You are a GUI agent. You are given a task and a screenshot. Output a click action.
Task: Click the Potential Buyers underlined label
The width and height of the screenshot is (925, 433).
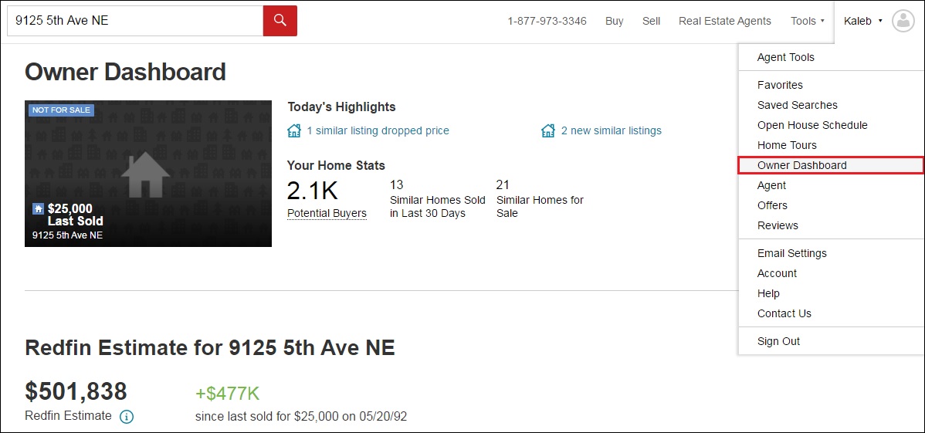pyautogui.click(x=327, y=214)
